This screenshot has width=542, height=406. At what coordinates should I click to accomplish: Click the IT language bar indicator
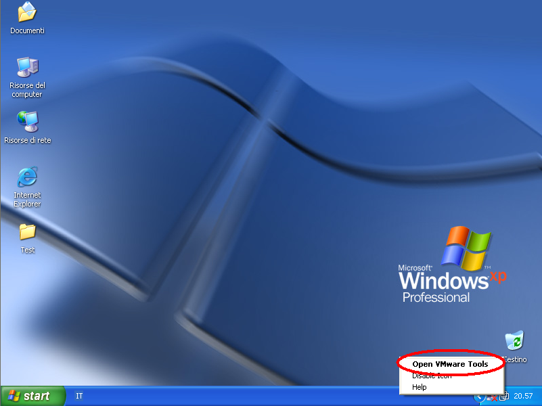coord(79,396)
